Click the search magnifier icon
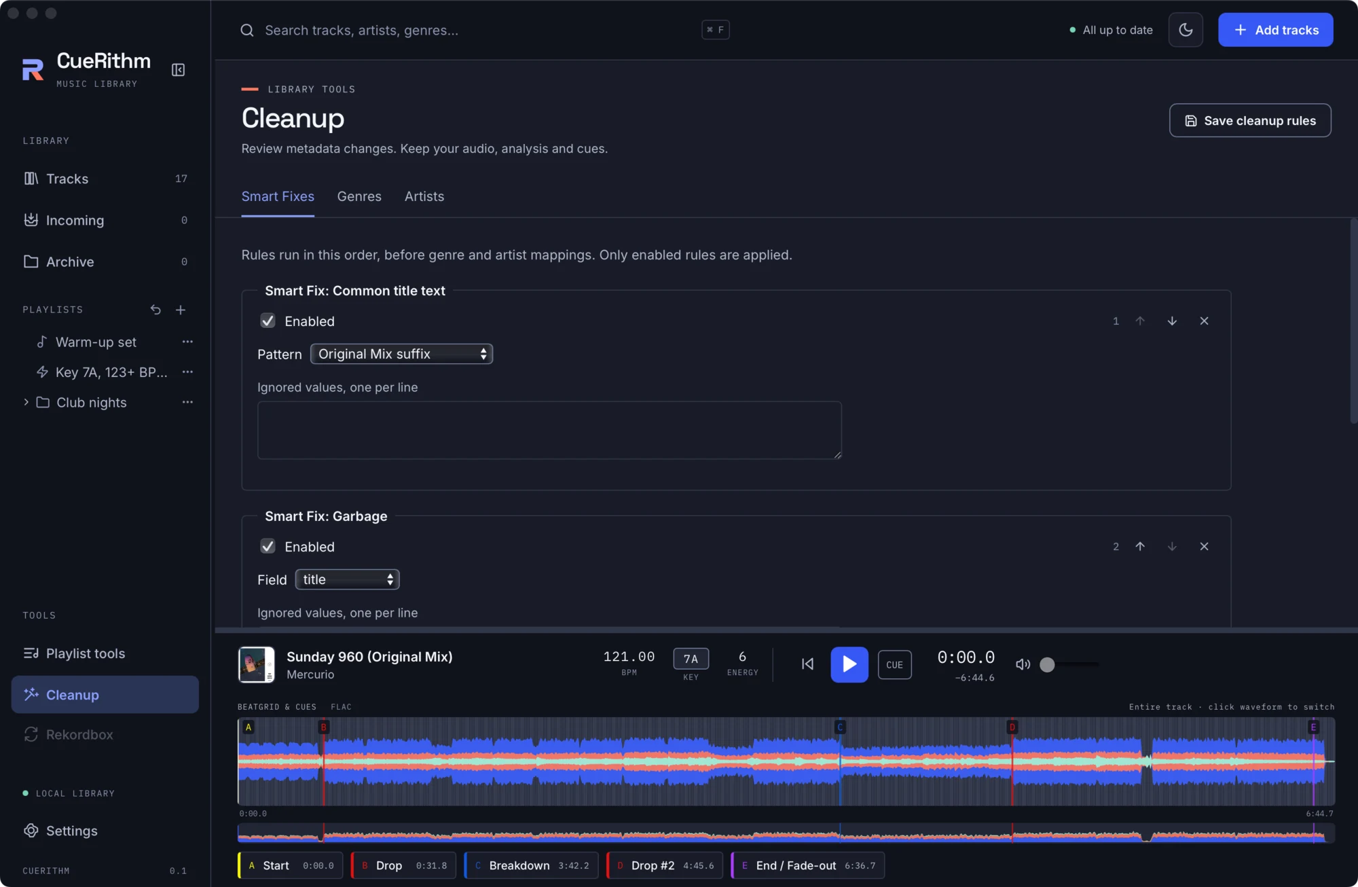Viewport: 1358px width, 887px height. click(x=247, y=30)
